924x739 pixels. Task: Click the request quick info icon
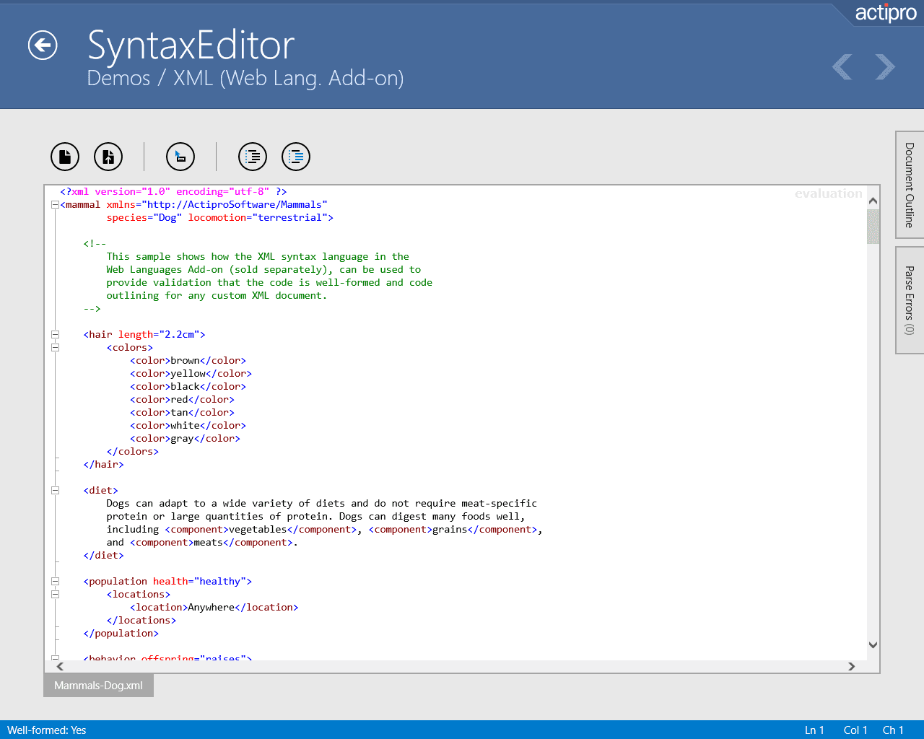(180, 157)
